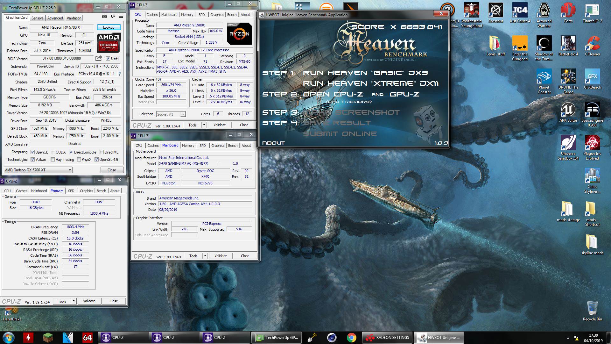The image size is (611, 344).
Task: Open Enter the Gungeon desktop icon
Action: coord(520,48)
